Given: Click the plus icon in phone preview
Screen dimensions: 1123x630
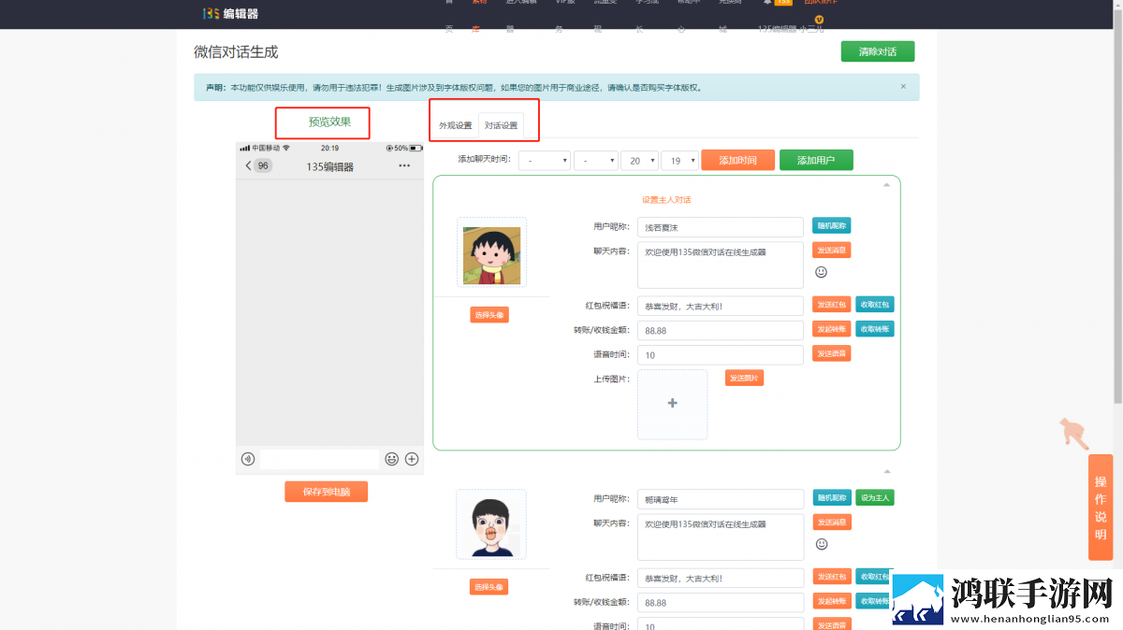Looking at the screenshot, I should pyautogui.click(x=412, y=459).
